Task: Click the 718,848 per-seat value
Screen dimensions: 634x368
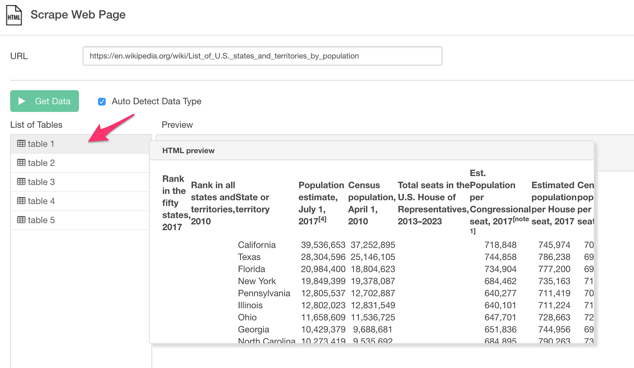Action: (500, 245)
